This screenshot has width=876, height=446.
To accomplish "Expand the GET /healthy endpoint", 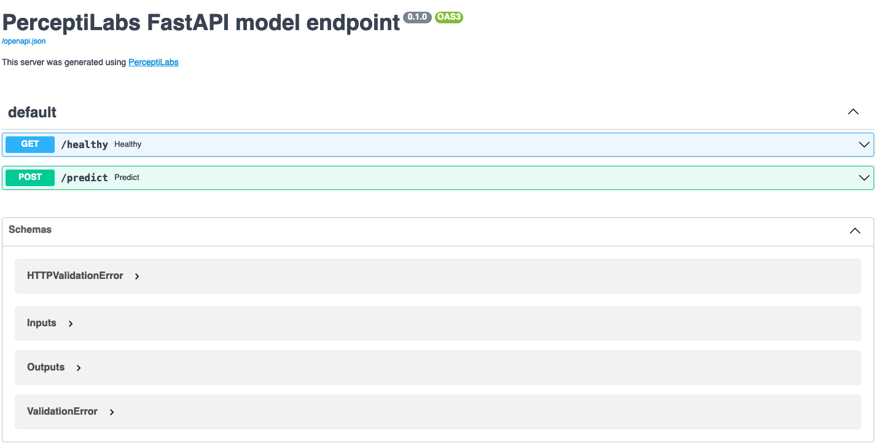I will coord(430,144).
